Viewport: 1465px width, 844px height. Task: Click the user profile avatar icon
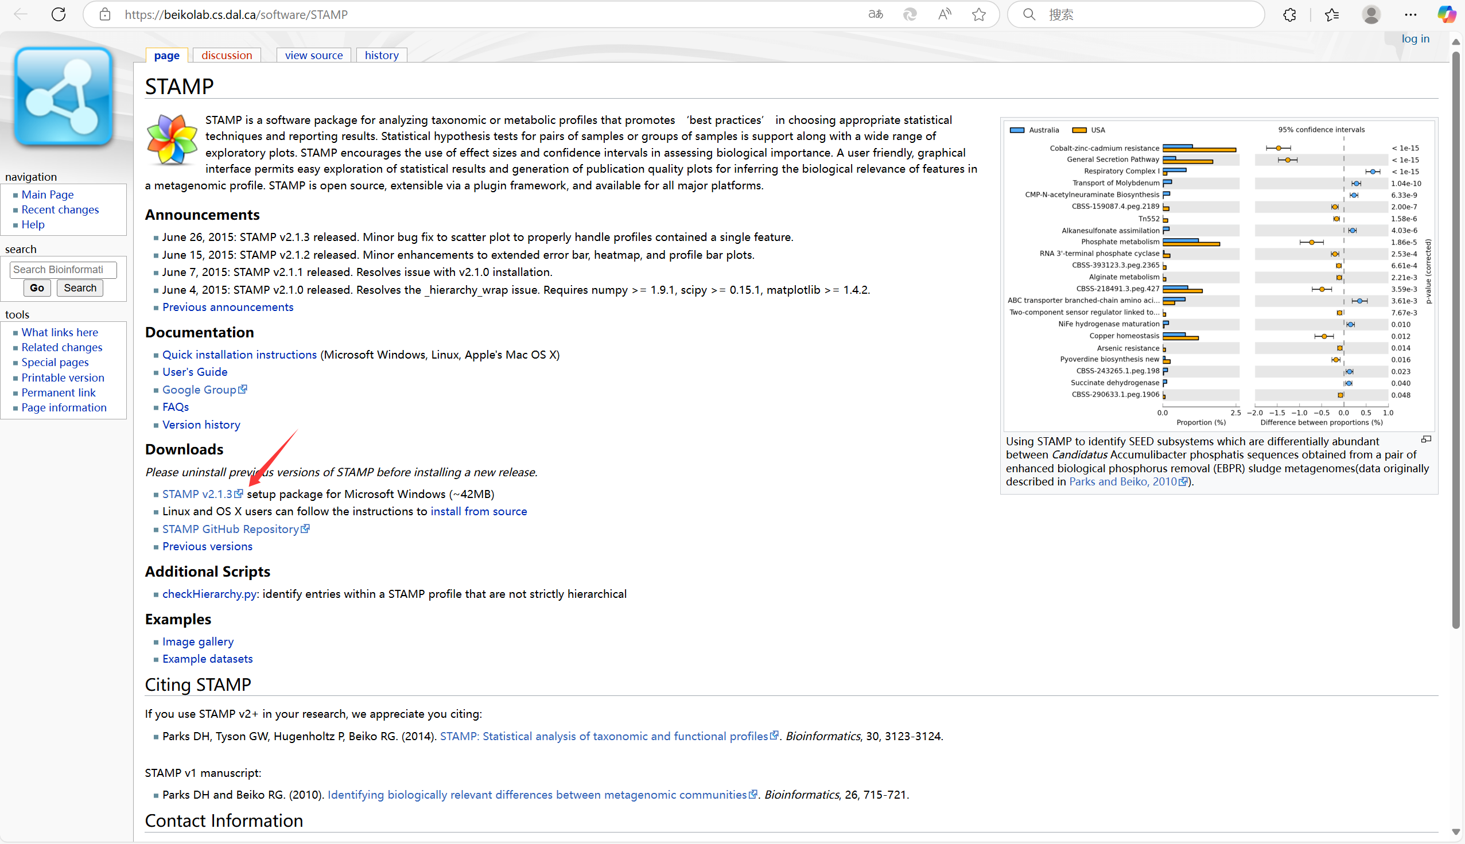(x=1371, y=14)
